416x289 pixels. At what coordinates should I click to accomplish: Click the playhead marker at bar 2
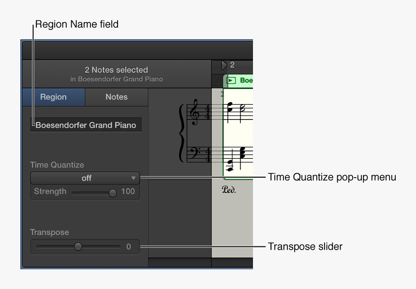(x=224, y=65)
